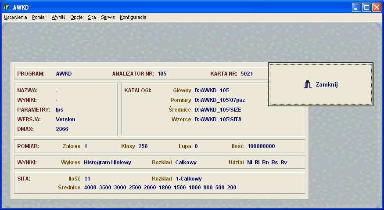Screen dimensions: 384x210
Task: Click the ANALIZATOR NR: label
Action: (133, 74)
